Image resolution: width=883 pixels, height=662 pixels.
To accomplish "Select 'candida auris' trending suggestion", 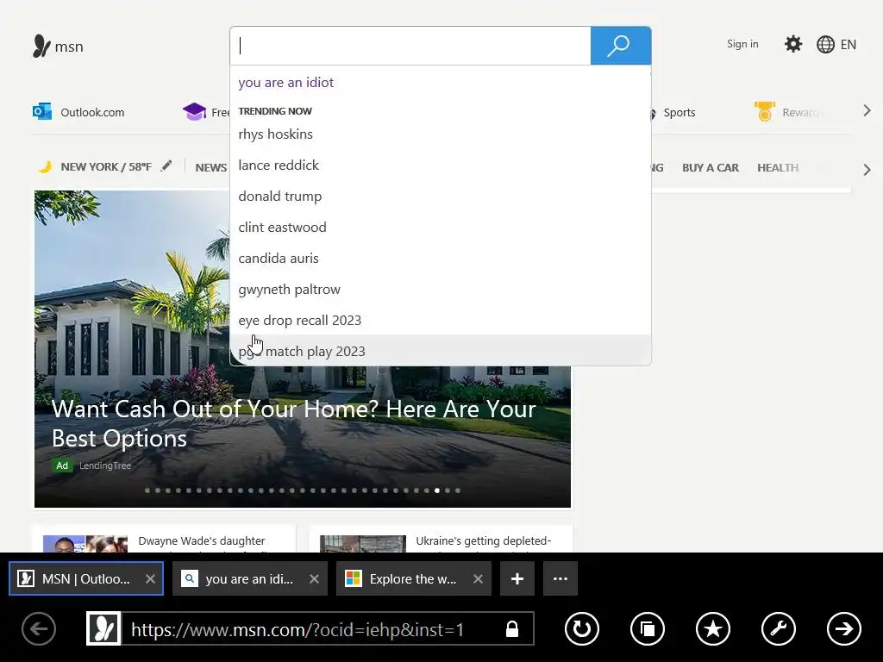I will coord(441,258).
